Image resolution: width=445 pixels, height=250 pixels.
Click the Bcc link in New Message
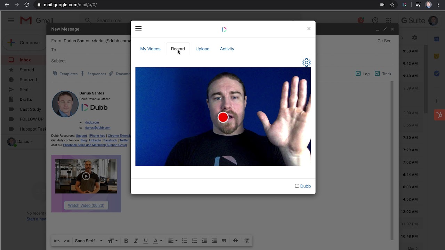(x=388, y=41)
